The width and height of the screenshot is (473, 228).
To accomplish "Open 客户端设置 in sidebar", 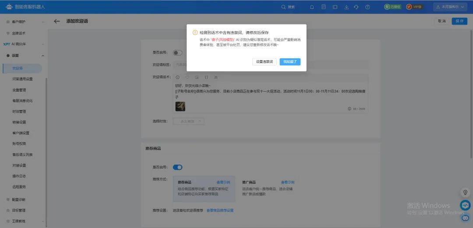I will click(21, 133).
